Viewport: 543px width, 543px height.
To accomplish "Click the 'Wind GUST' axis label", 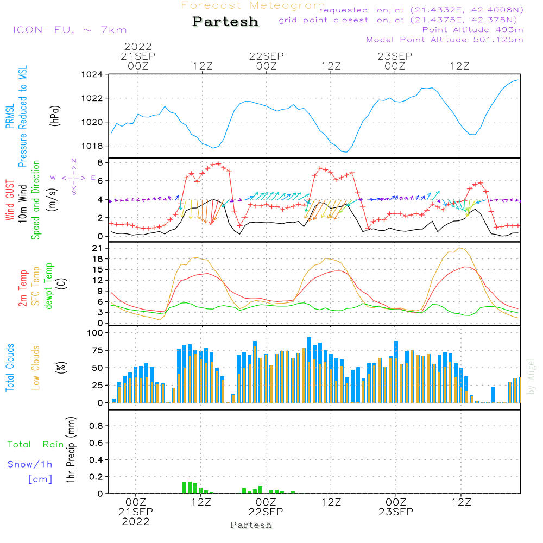I will pyautogui.click(x=10, y=200).
